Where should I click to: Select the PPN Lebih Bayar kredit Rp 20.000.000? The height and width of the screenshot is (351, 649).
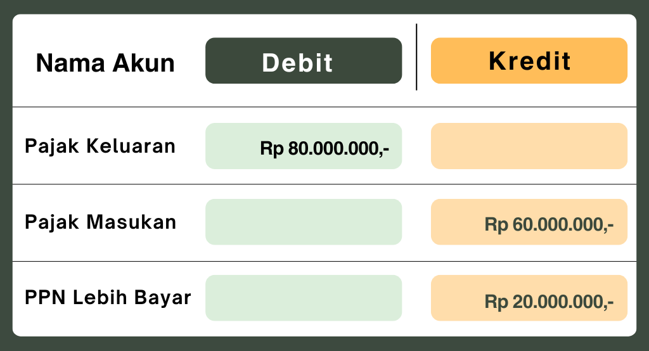(529, 298)
